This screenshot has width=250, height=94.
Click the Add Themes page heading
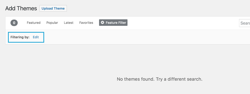(x=21, y=8)
